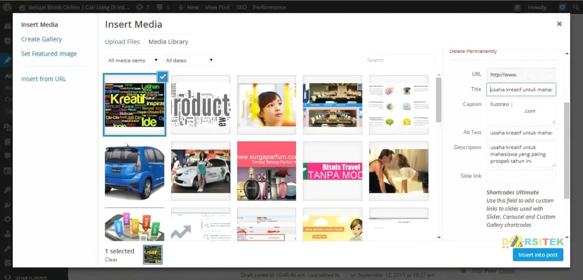Open the All dates dropdown

189,60
